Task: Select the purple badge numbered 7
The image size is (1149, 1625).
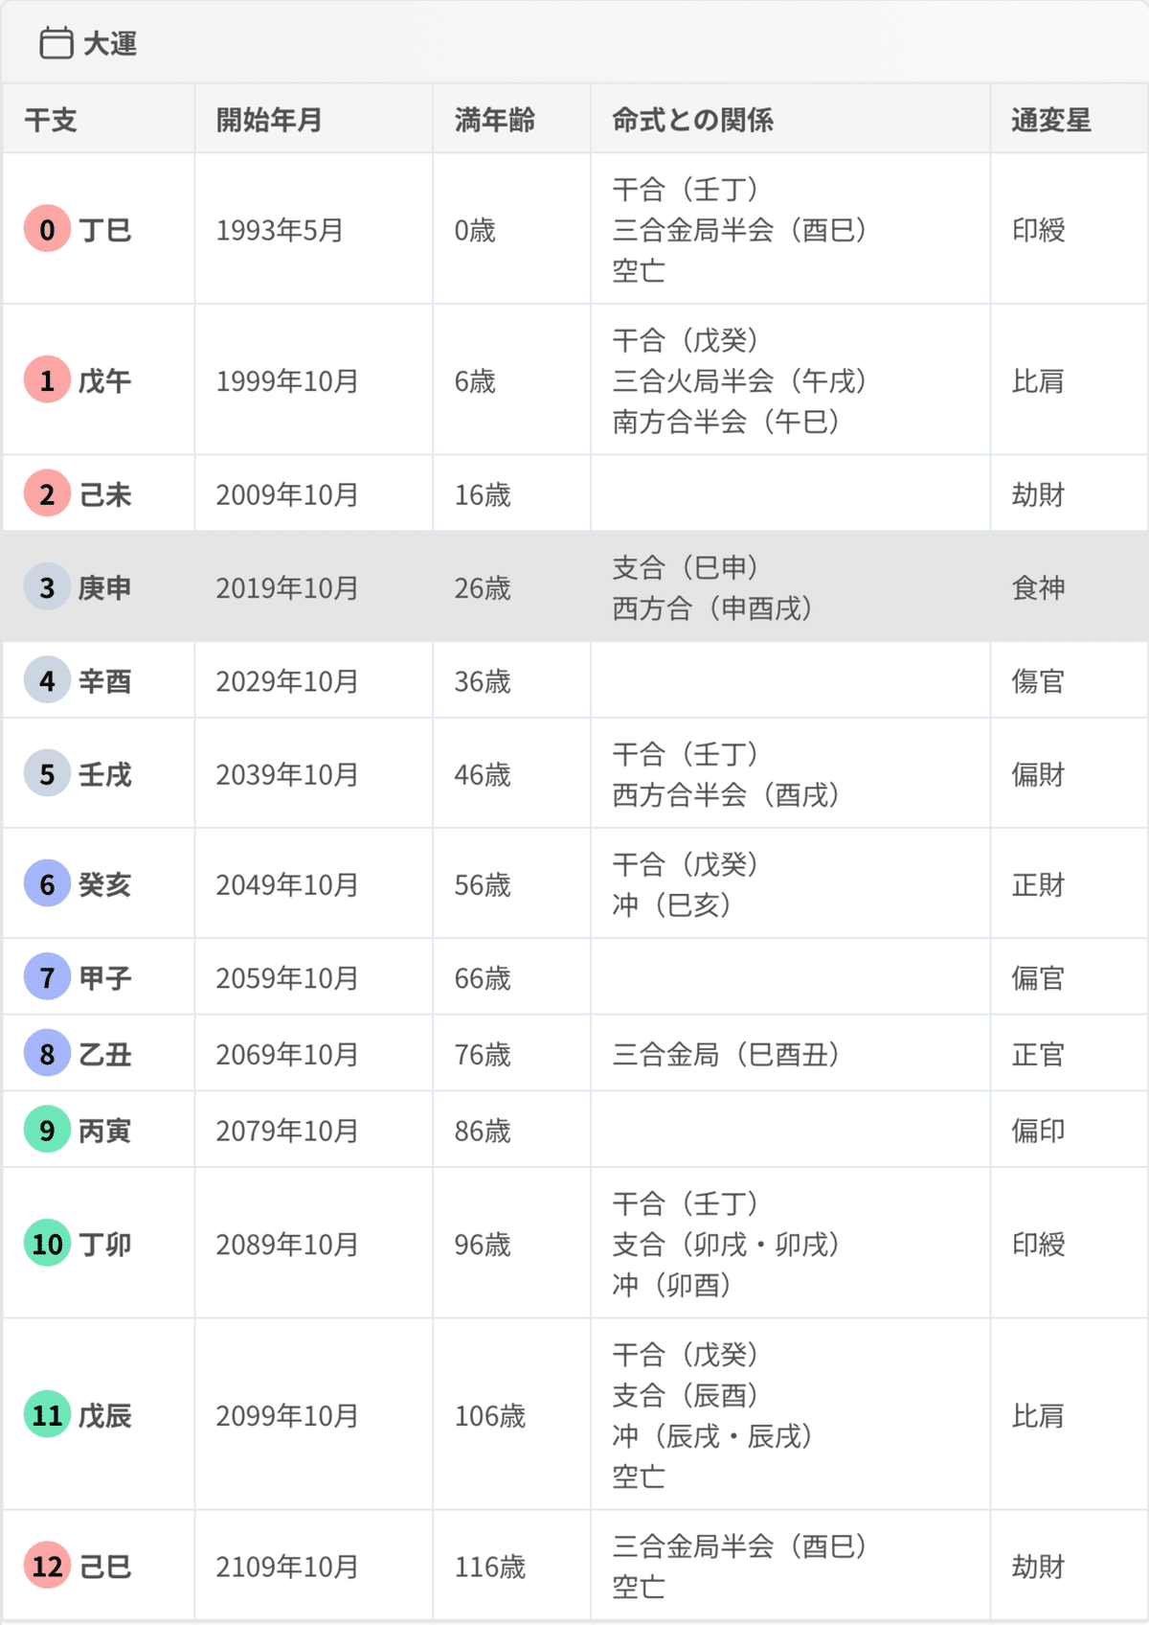Action: (x=47, y=977)
